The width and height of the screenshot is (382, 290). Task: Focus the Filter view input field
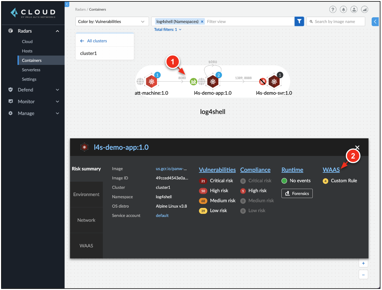tap(249, 21)
